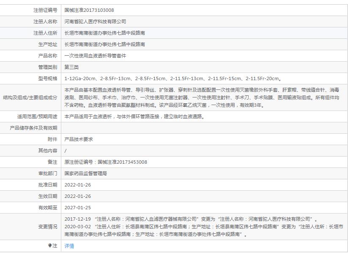Click the 注册人名称 label
The width and height of the screenshot is (348, 254).
pyautogui.click(x=45, y=22)
